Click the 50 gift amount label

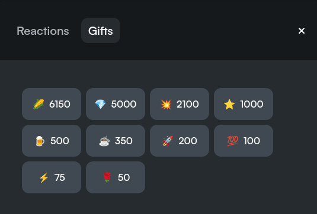(x=124, y=177)
